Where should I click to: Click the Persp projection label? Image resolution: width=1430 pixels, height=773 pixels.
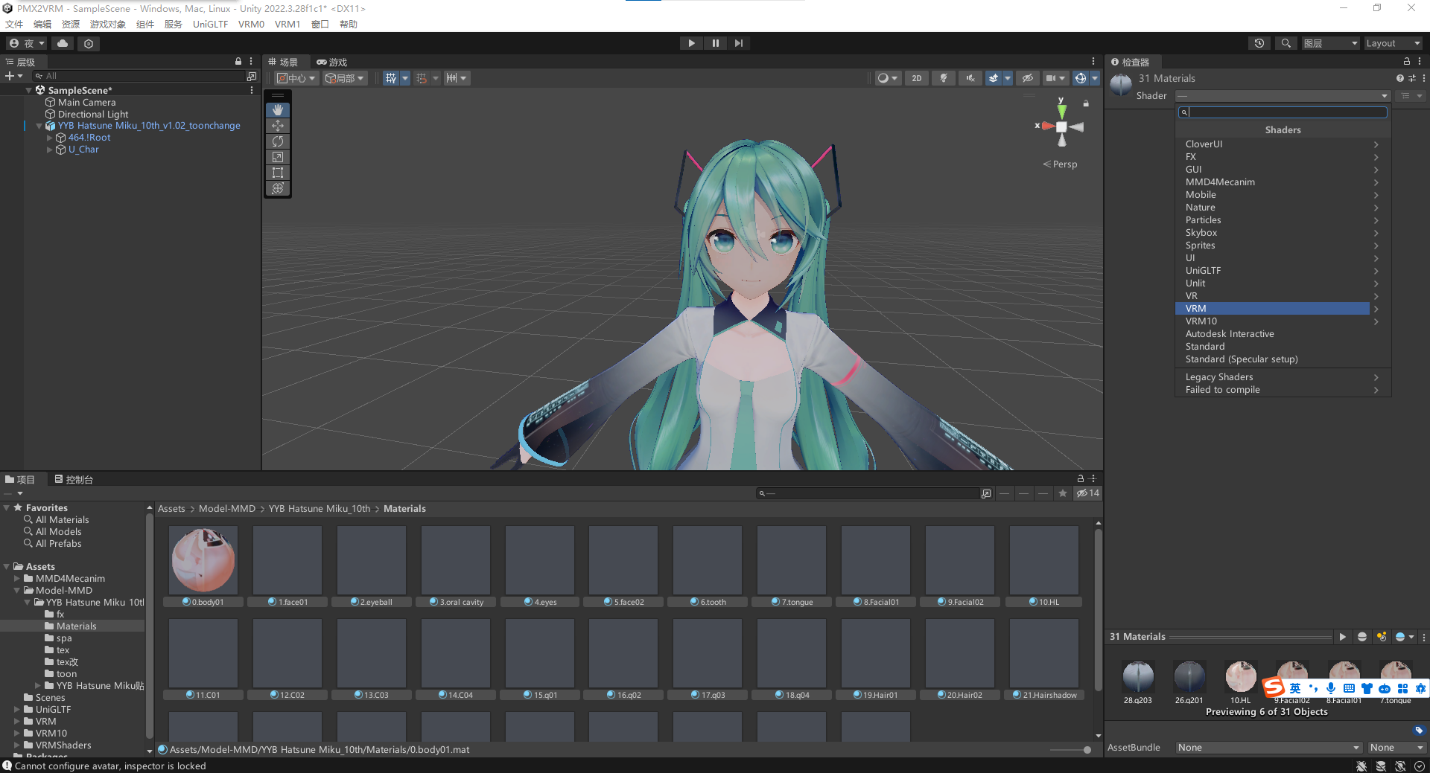pyautogui.click(x=1061, y=164)
